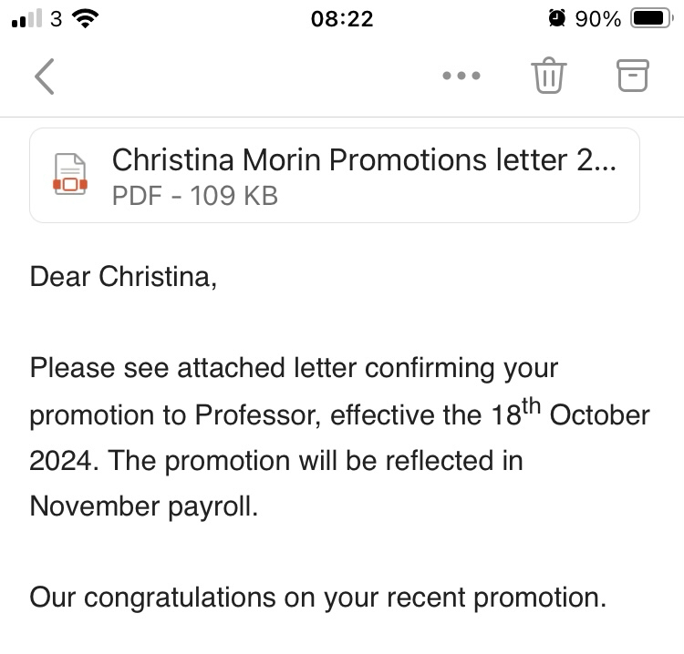
Task: Delete this email with the trash icon
Action: coord(549,77)
